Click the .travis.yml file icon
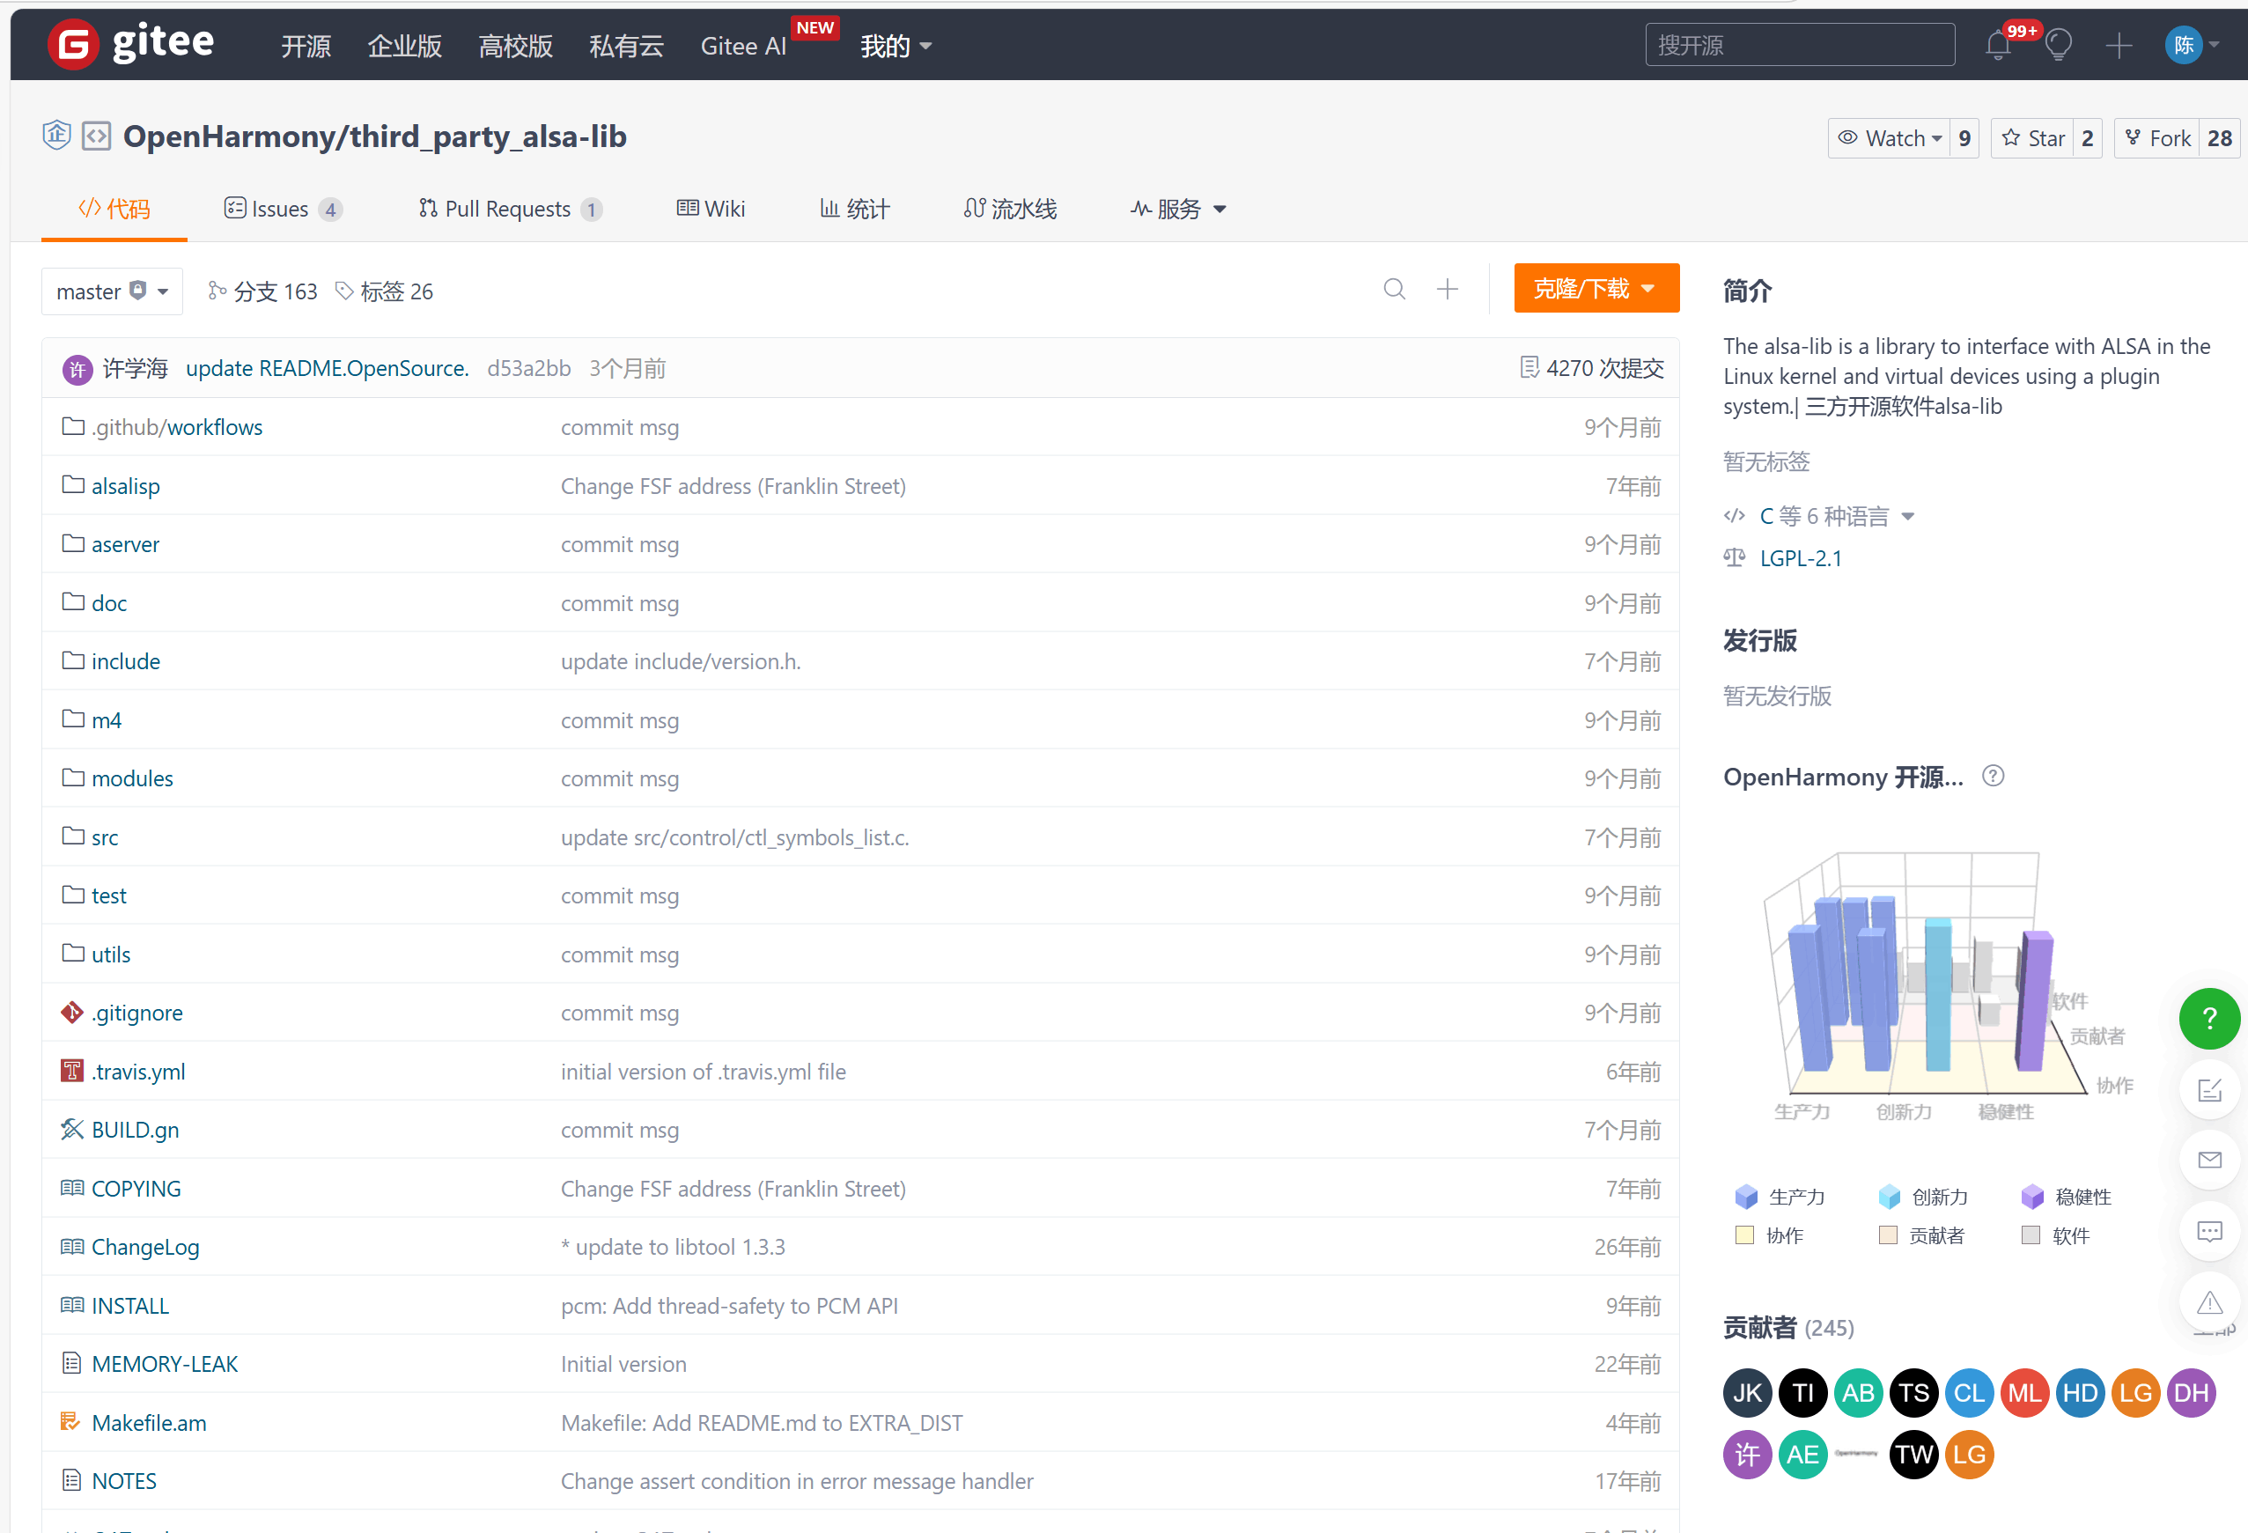Screen dimensions: 2248x1533 point(71,1071)
